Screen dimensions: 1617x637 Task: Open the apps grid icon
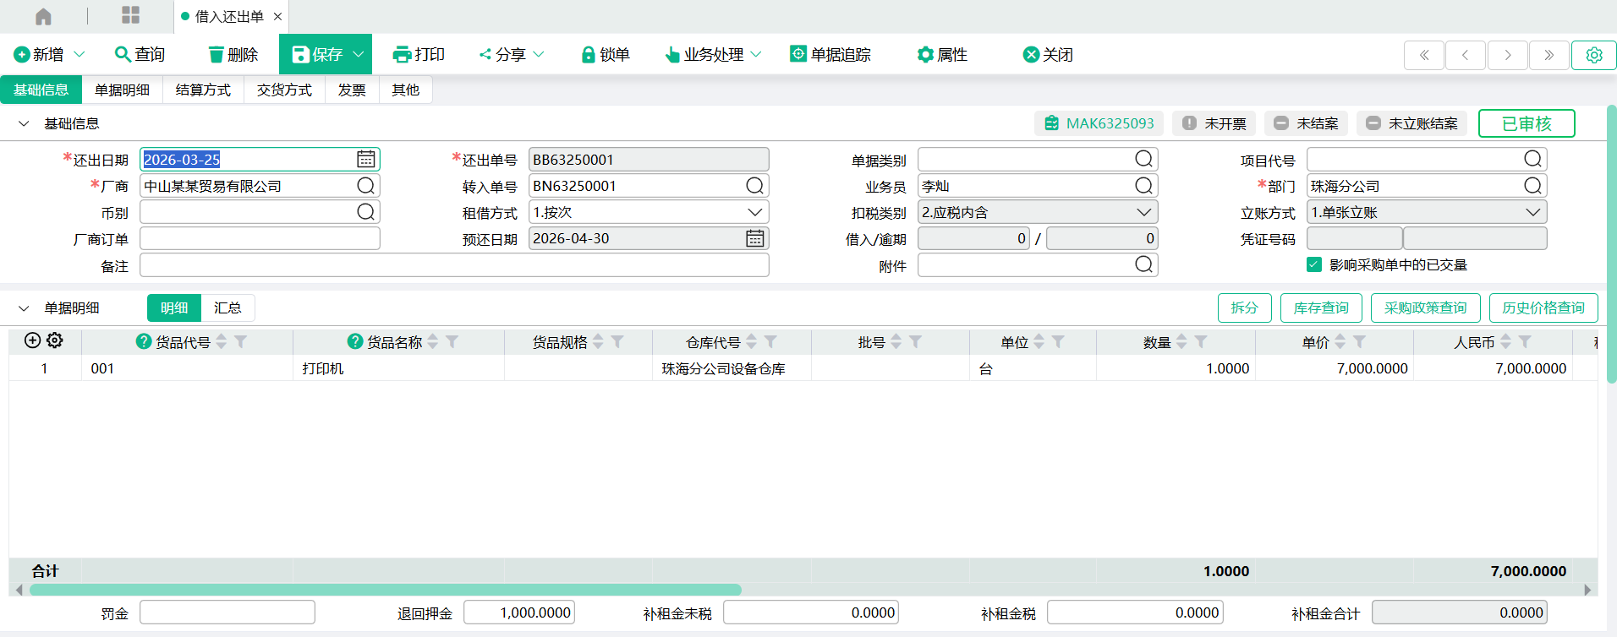click(x=130, y=15)
